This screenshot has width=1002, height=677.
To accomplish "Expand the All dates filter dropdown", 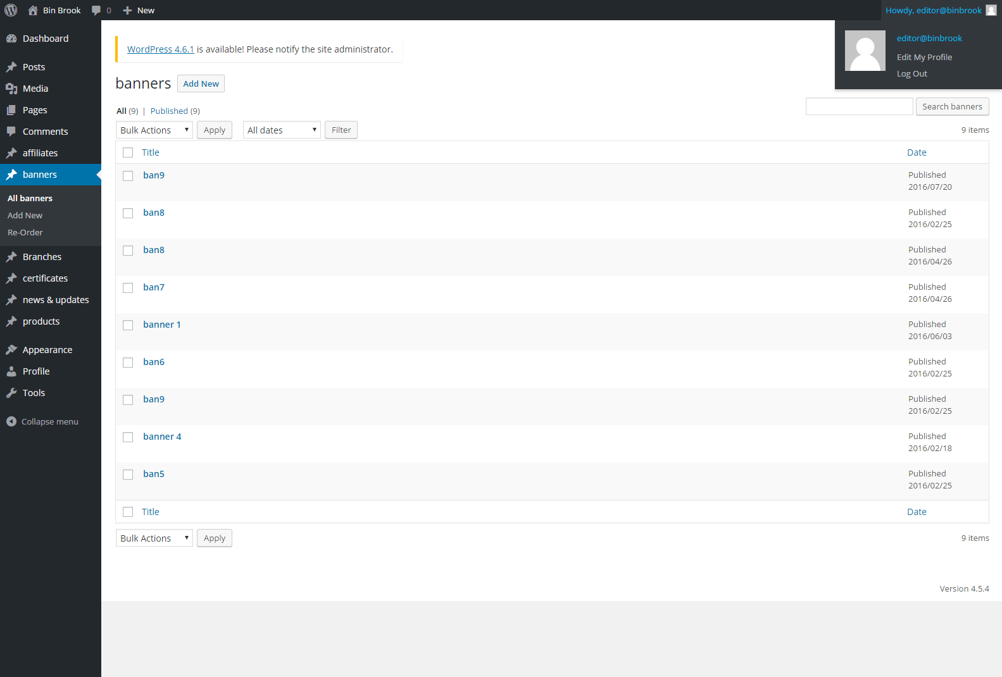I will [x=282, y=130].
